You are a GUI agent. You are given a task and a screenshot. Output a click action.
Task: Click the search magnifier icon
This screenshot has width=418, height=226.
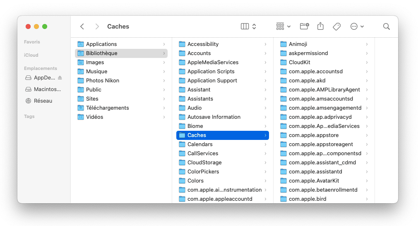(x=386, y=26)
